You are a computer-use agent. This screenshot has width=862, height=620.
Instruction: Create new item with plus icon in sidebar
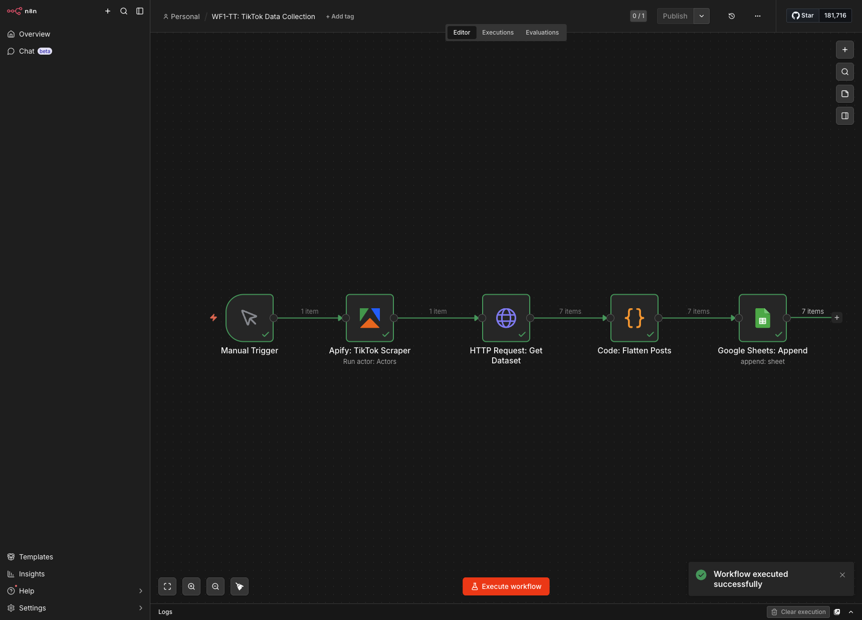click(x=108, y=11)
